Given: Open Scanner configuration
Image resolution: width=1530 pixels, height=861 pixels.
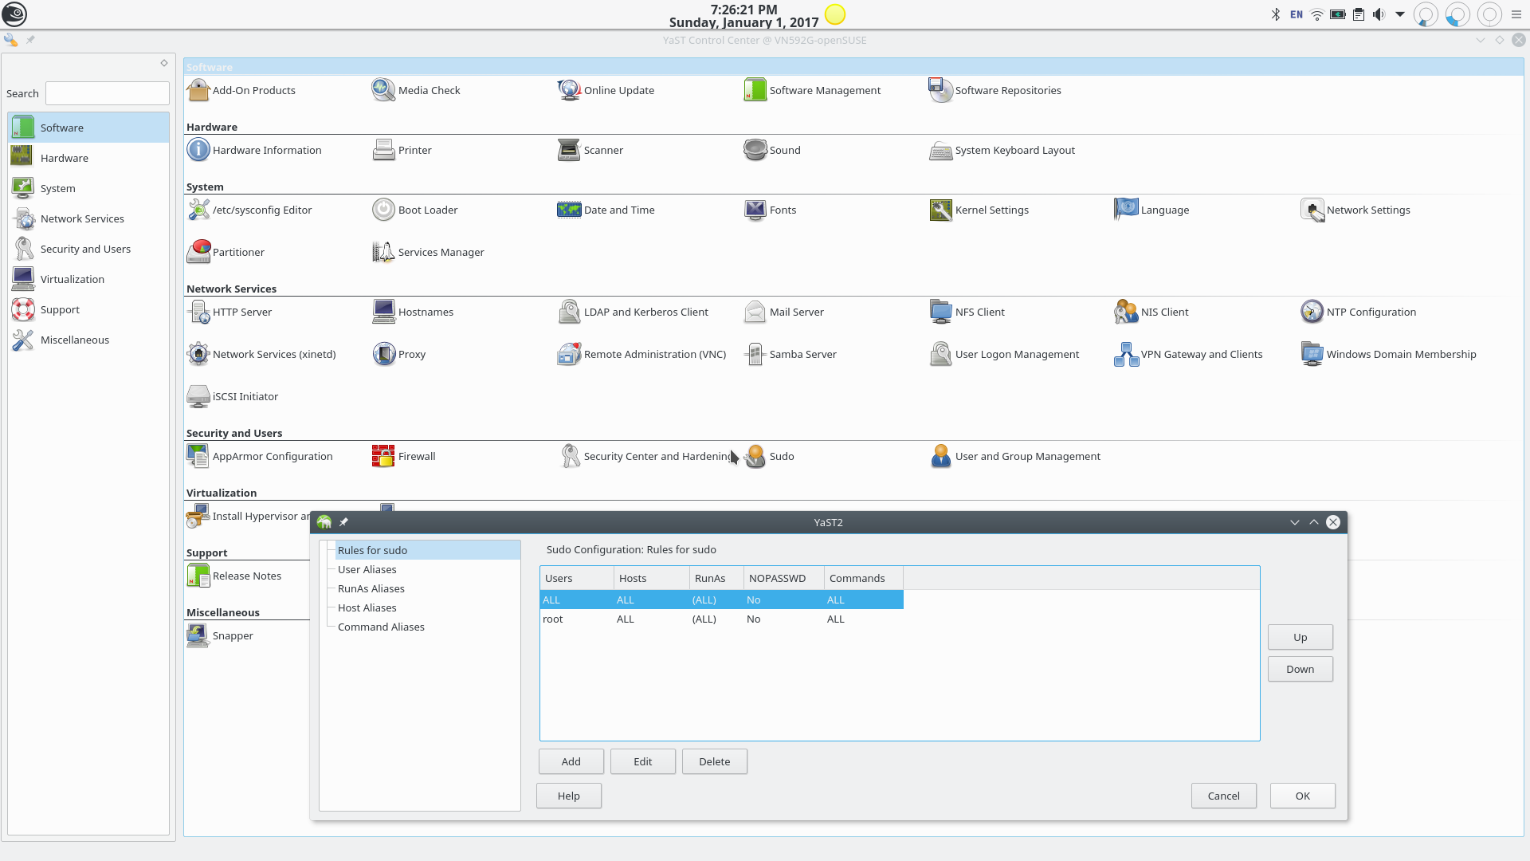Looking at the screenshot, I should point(590,150).
